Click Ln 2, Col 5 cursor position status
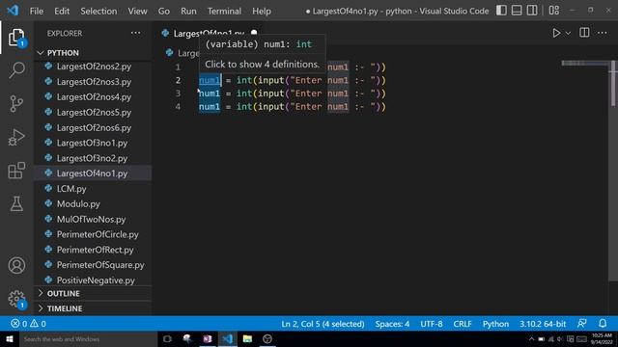The width and height of the screenshot is (618, 347). click(323, 324)
